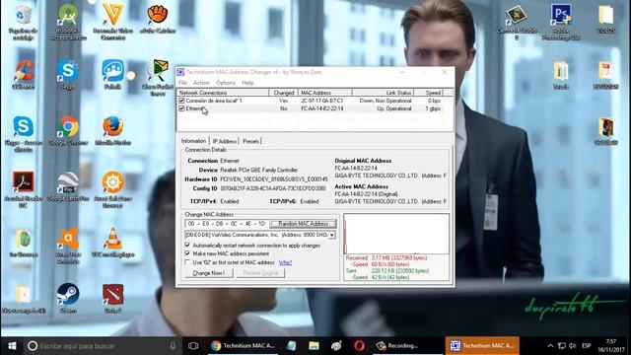Open the network icon in system tray

click(x=562, y=346)
